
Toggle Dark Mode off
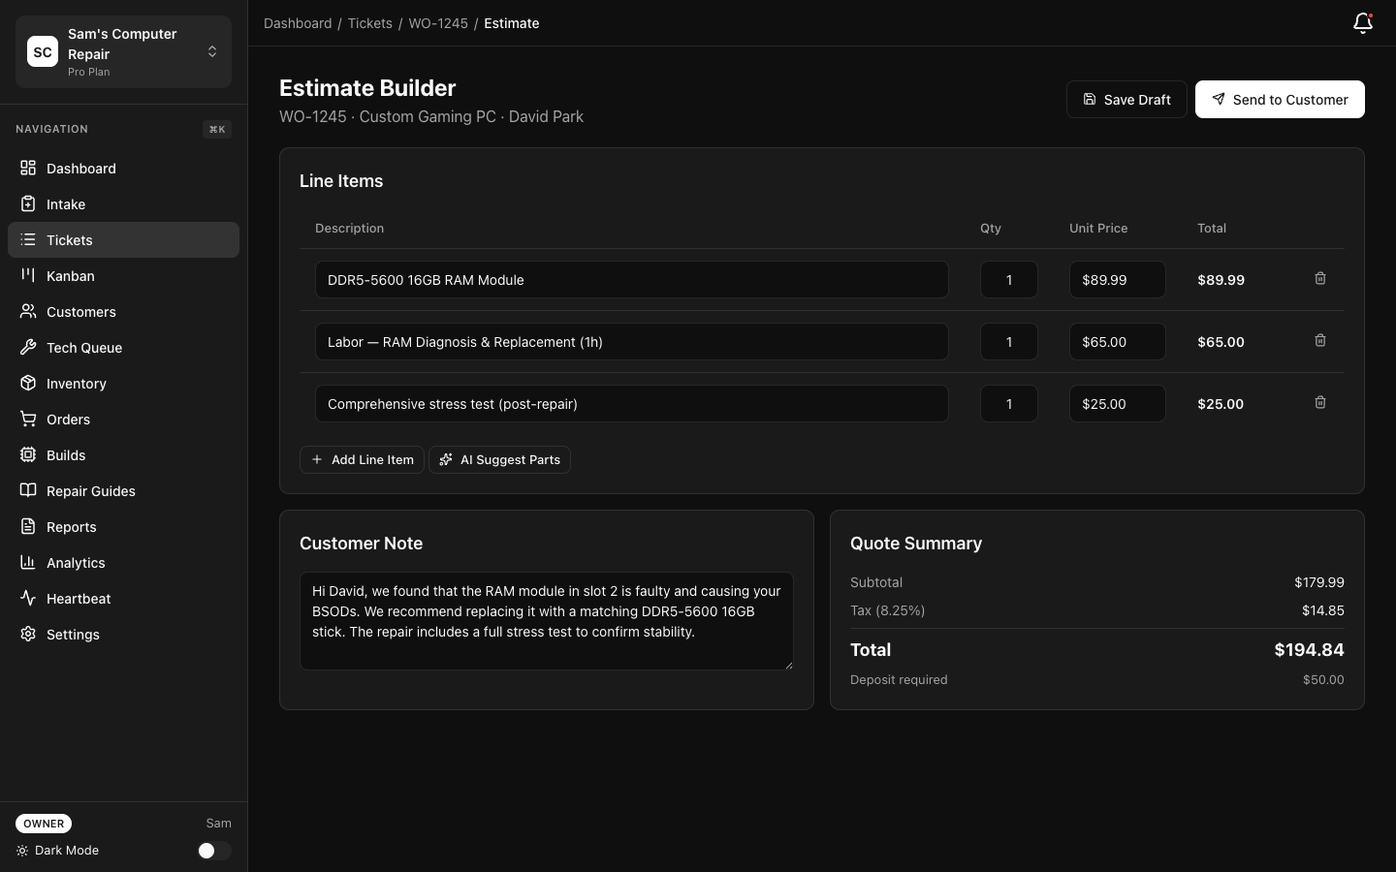213,851
